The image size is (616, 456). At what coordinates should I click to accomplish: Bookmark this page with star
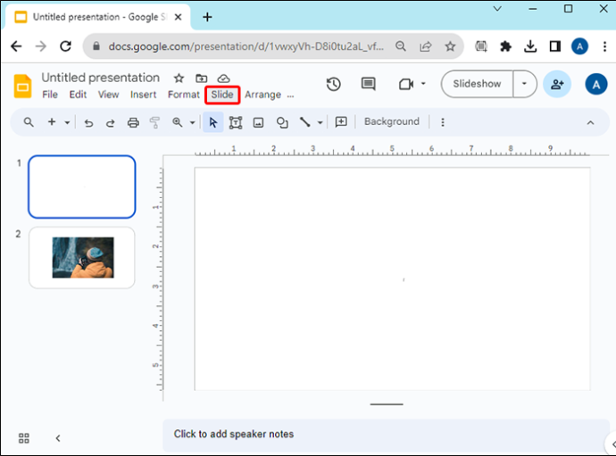450,46
